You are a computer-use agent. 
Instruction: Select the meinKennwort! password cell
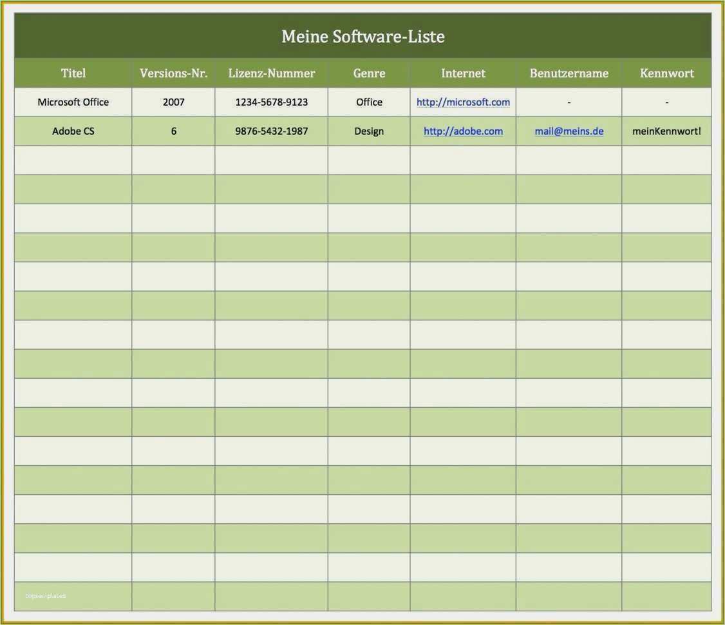coord(667,131)
